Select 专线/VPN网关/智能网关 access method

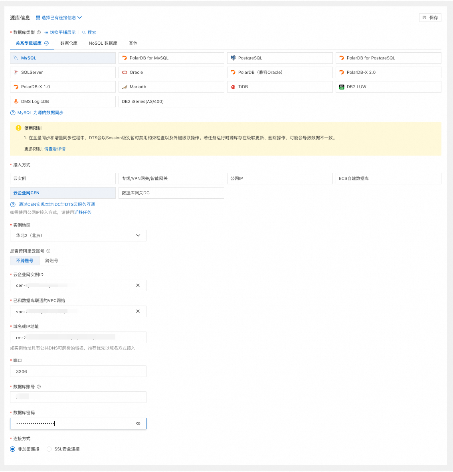pyautogui.click(x=171, y=178)
